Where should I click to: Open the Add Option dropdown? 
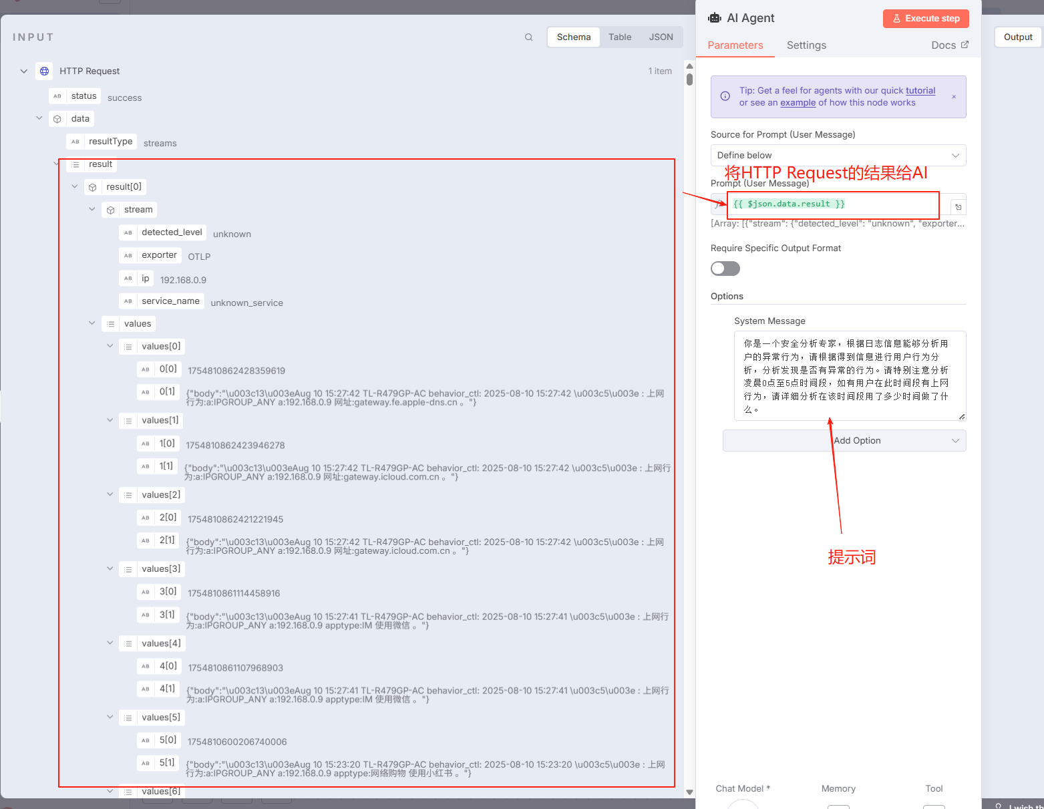(844, 441)
